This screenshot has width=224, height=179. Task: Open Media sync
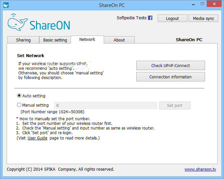click(203, 18)
